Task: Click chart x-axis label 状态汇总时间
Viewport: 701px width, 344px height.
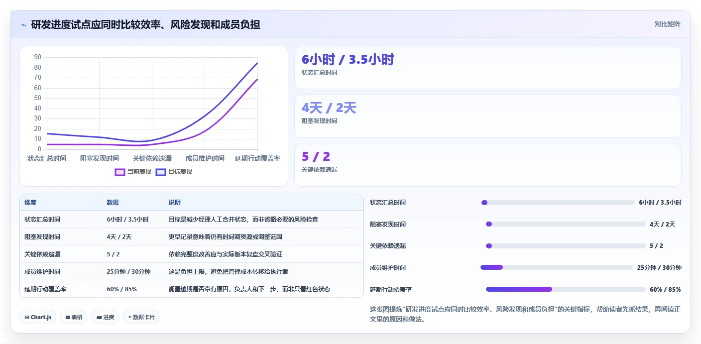Action: [47, 158]
